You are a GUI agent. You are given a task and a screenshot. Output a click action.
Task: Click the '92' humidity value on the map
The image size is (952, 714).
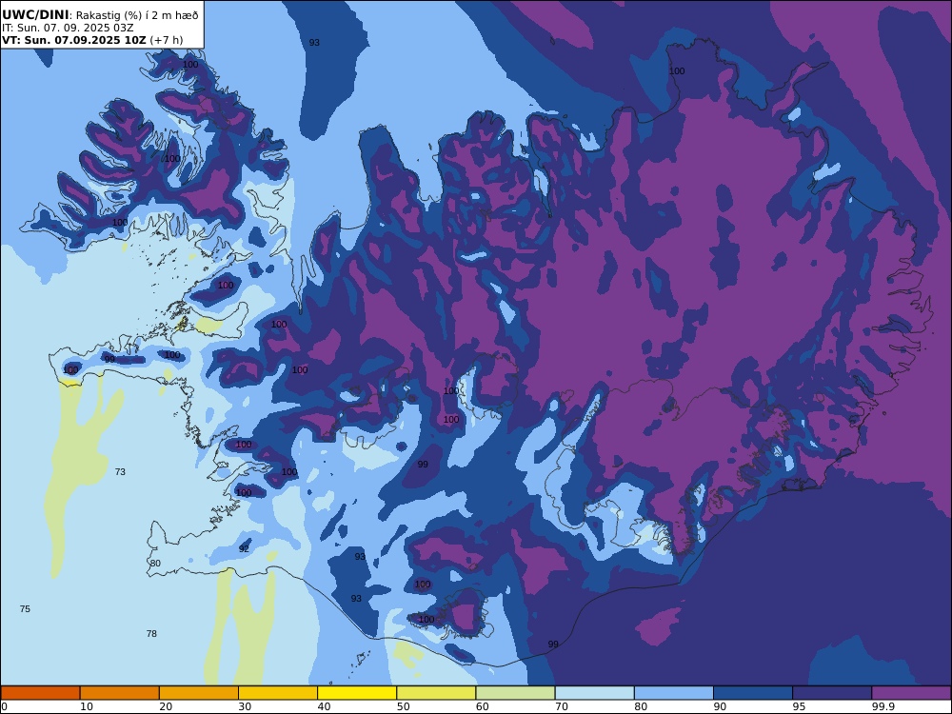tap(244, 549)
